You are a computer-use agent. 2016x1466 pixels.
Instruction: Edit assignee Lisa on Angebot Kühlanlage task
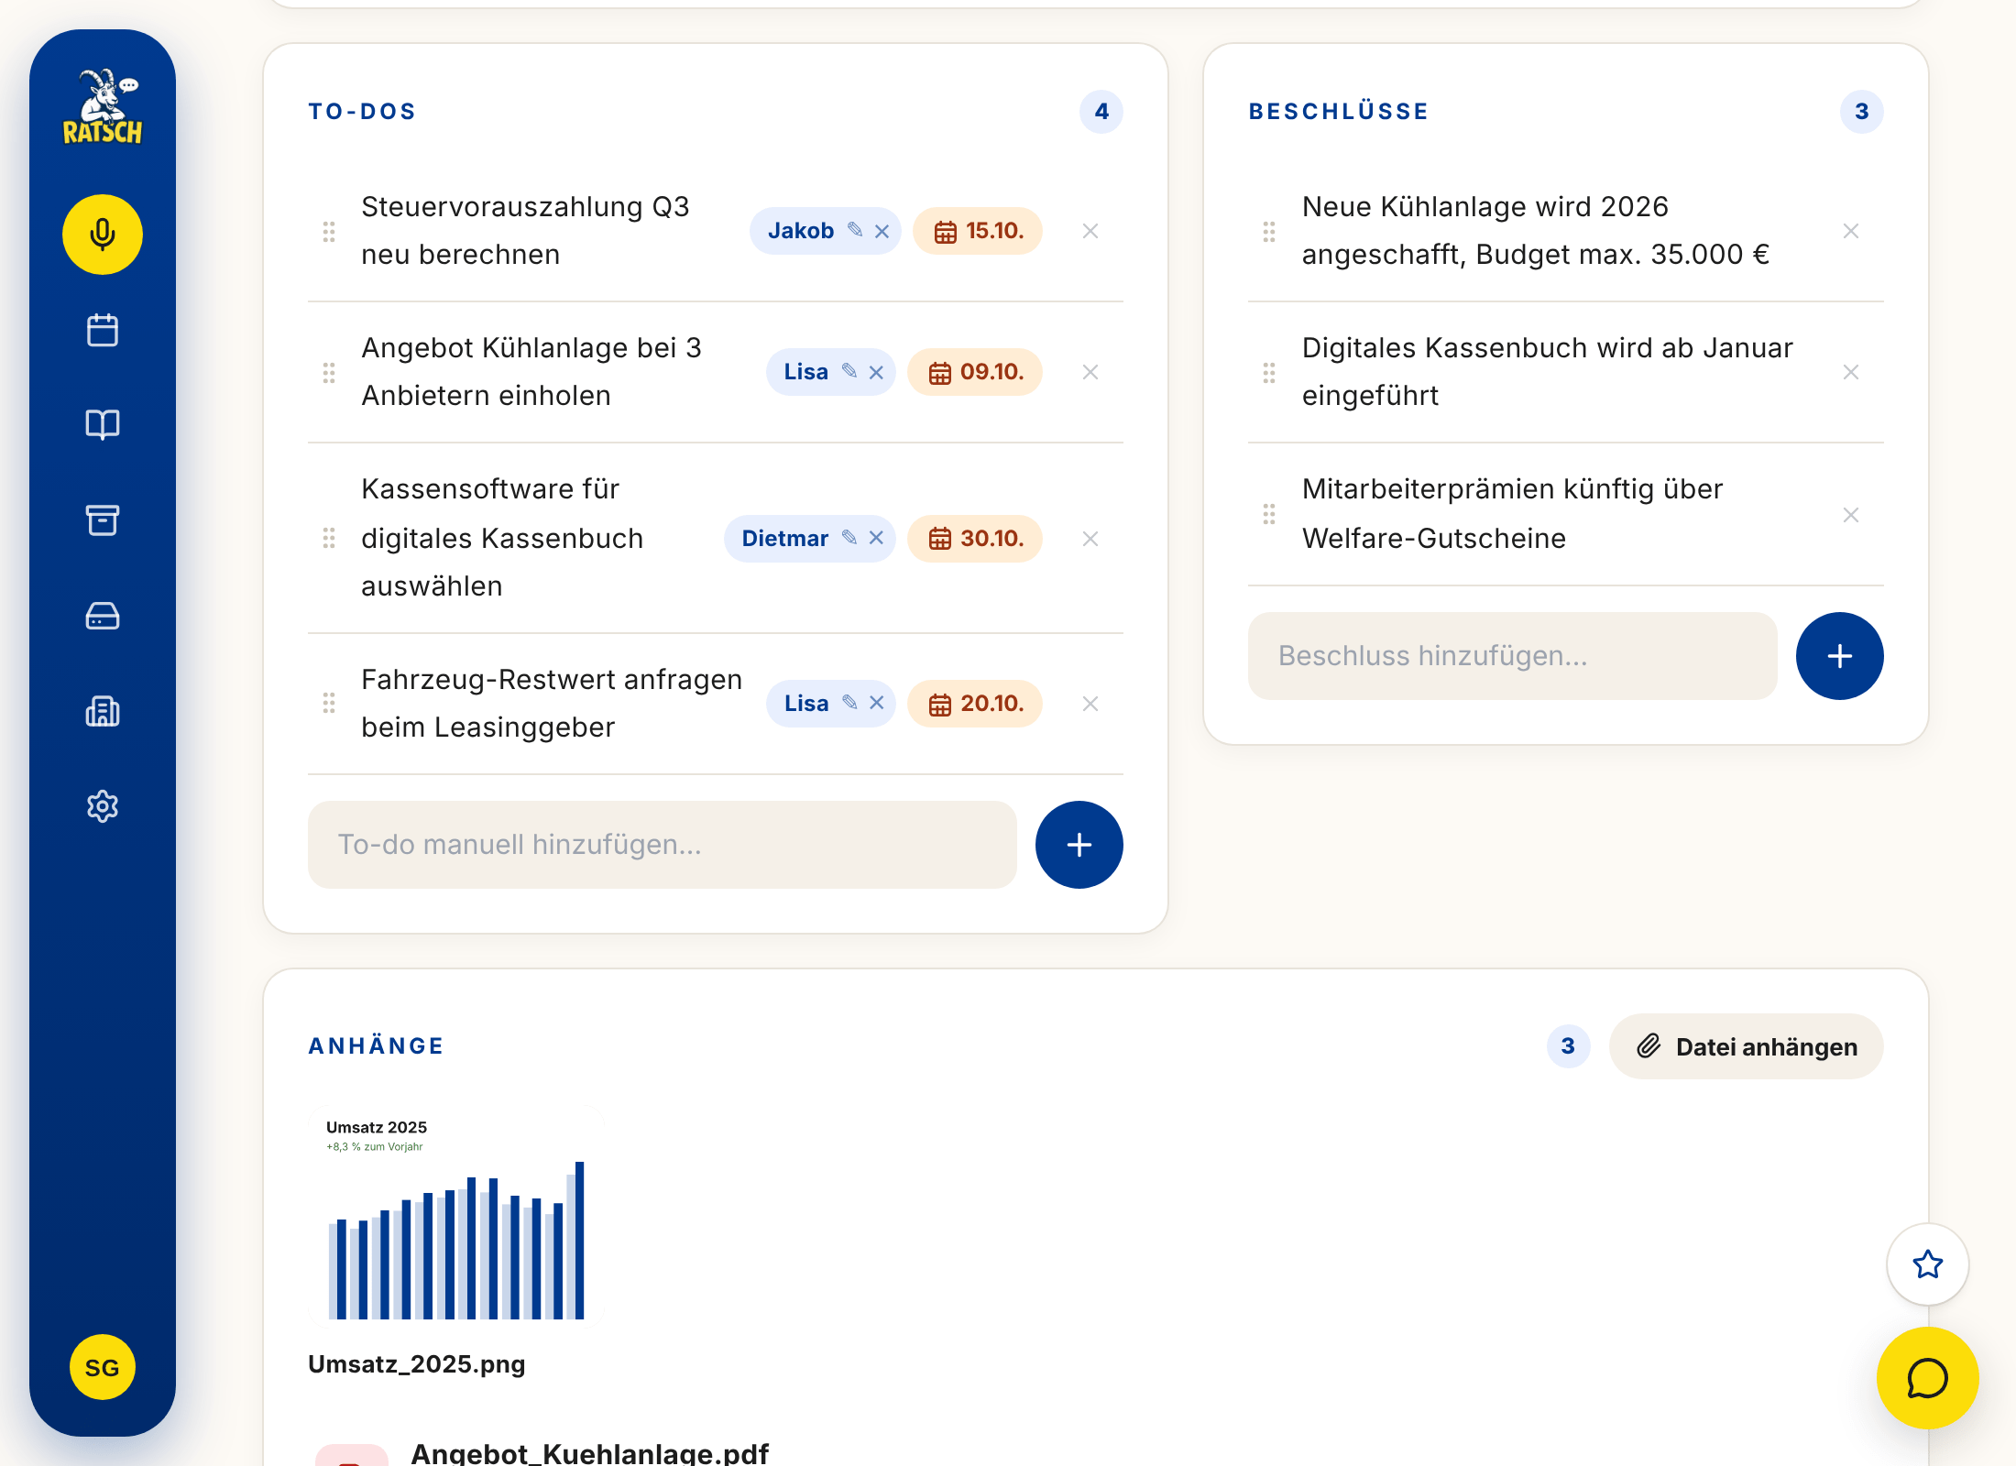(x=849, y=371)
